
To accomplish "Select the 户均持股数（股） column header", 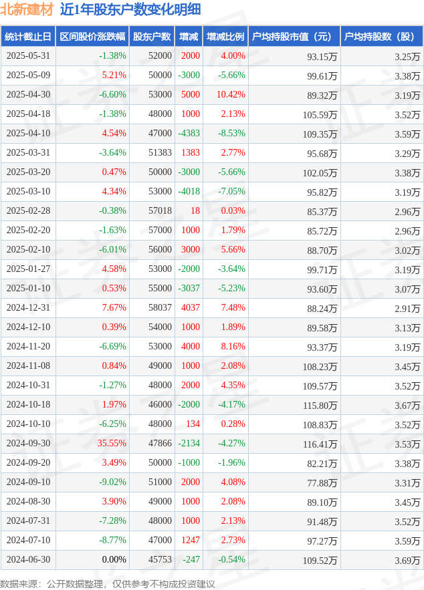I will click(x=382, y=37).
